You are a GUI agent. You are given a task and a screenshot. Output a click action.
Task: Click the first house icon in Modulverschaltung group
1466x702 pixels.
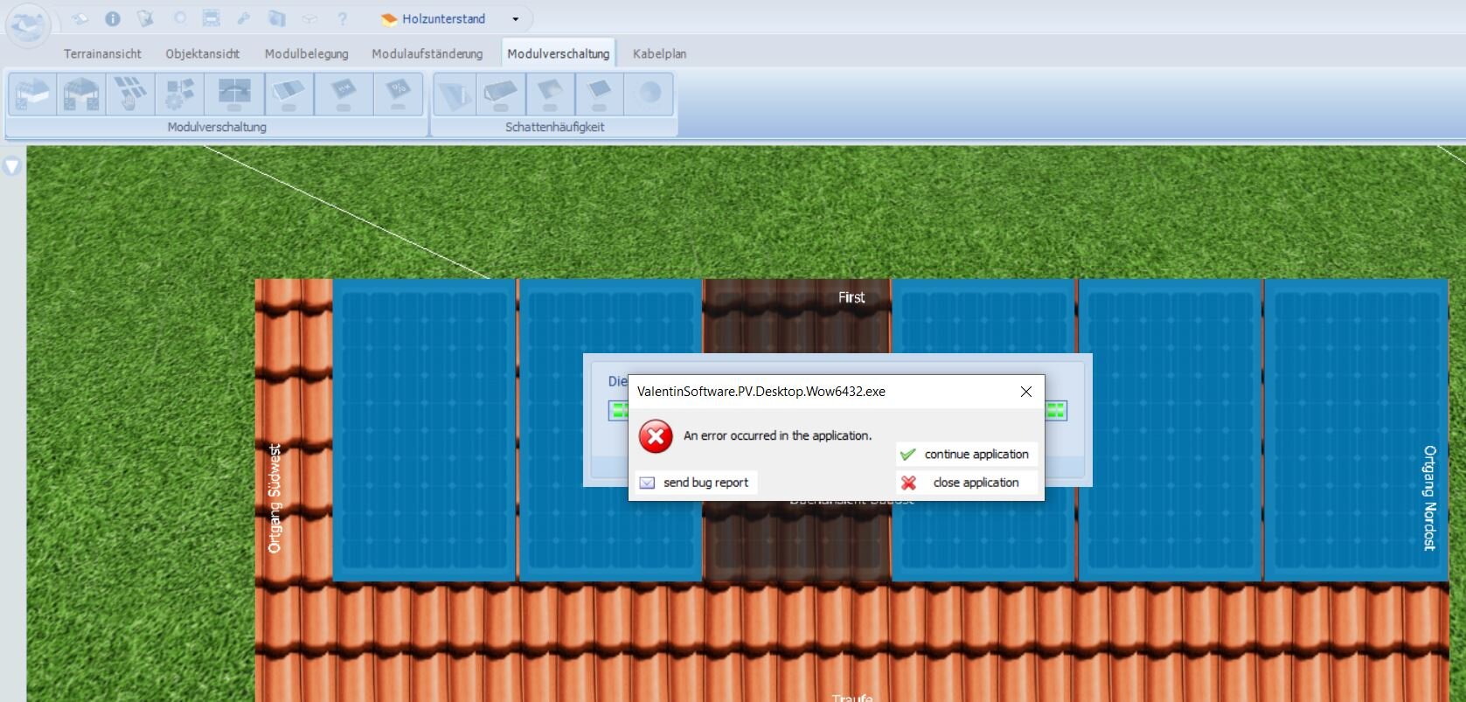coord(32,94)
